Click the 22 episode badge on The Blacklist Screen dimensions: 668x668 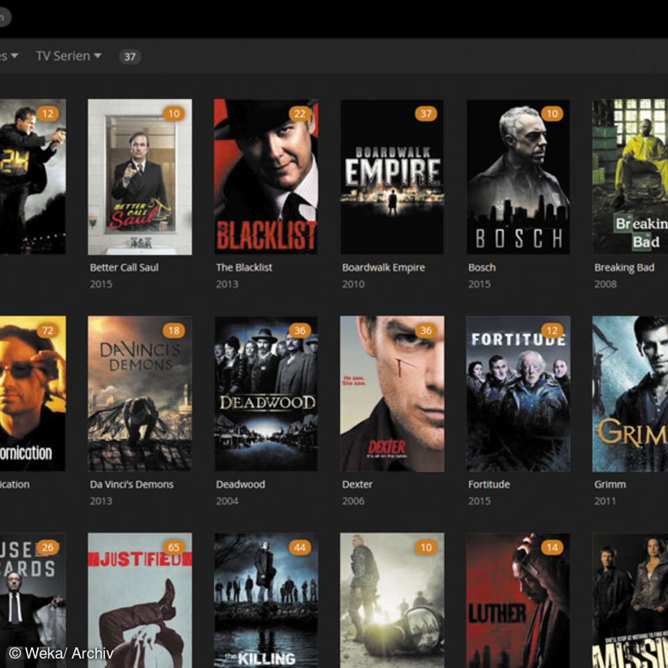tap(299, 114)
